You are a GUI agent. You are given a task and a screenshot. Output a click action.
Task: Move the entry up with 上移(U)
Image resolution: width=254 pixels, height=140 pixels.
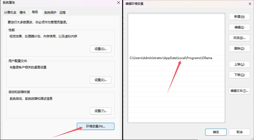click(x=239, y=64)
